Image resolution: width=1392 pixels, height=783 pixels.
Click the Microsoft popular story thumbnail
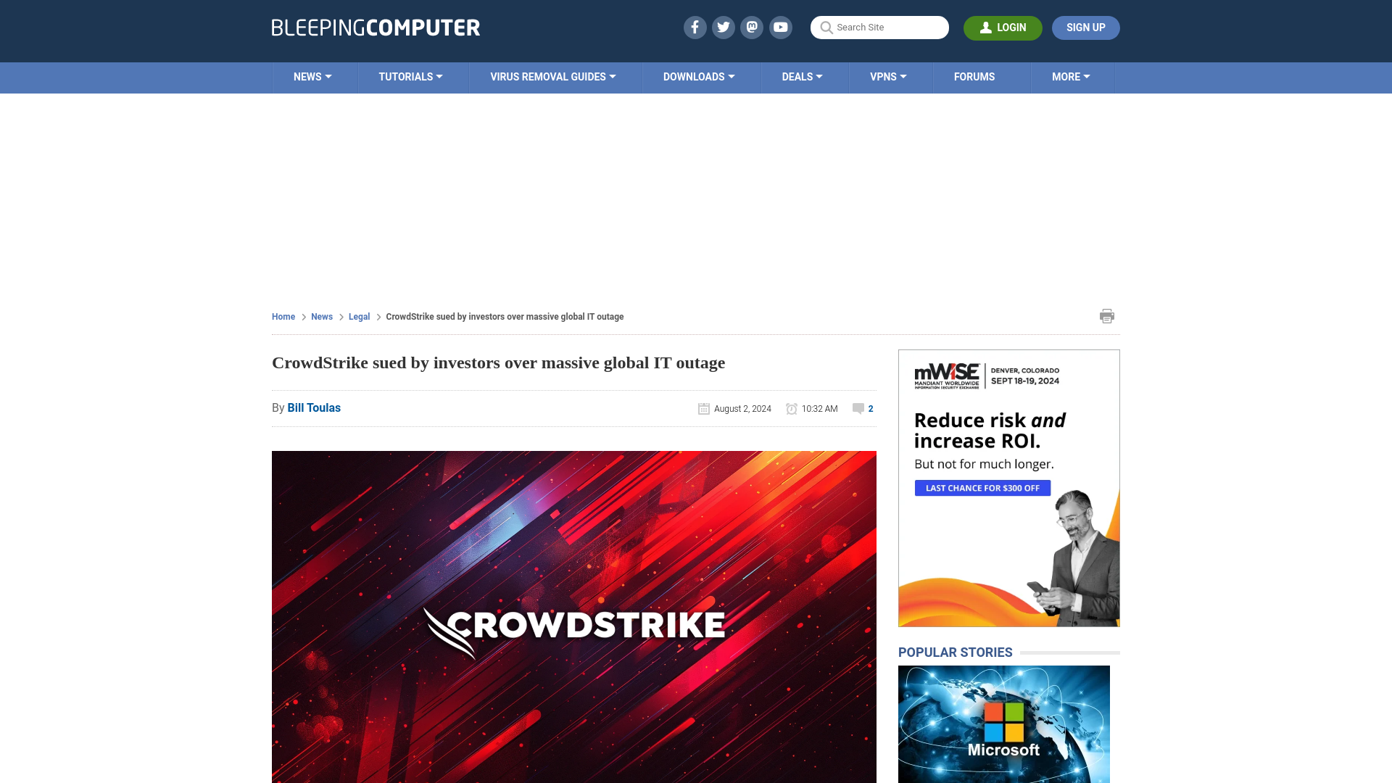pos(1004,724)
